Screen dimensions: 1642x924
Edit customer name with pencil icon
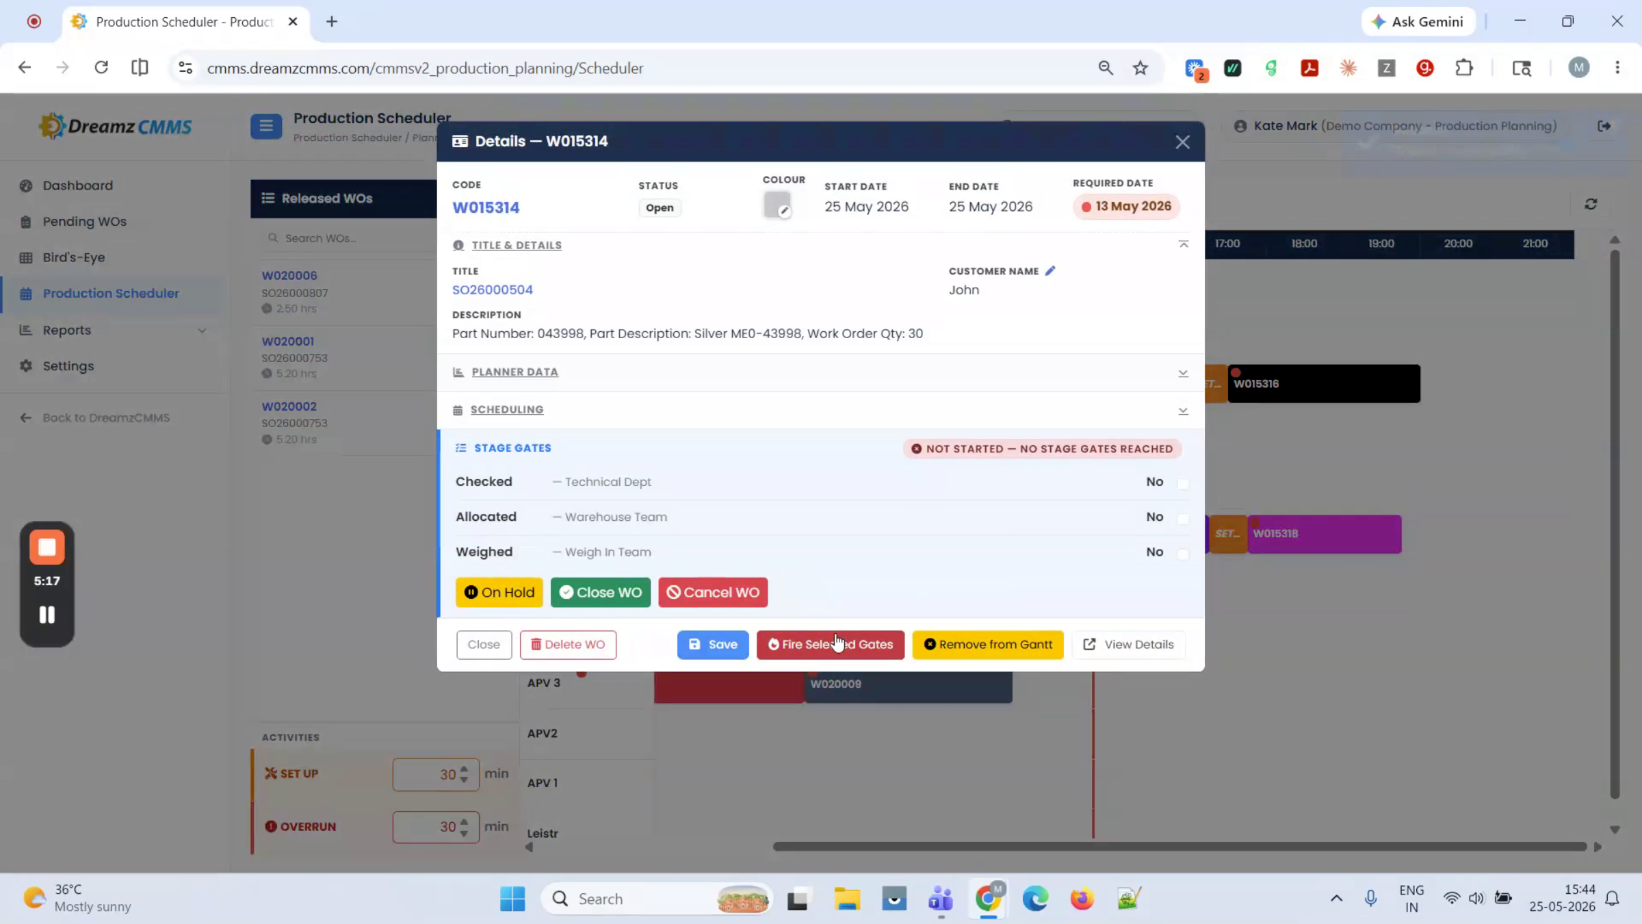(x=1050, y=271)
